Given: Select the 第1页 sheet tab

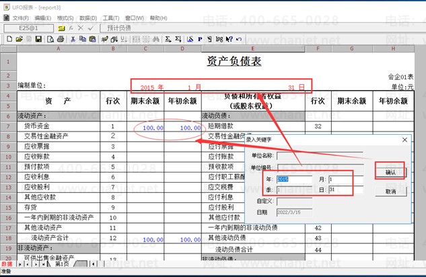Looking at the screenshot, I should point(62,264).
